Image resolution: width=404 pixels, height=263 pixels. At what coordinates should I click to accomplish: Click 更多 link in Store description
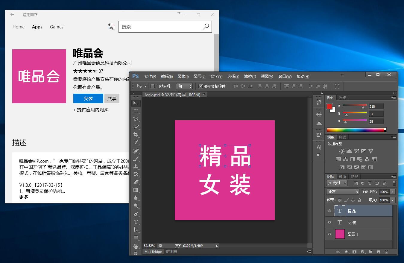pos(24,197)
